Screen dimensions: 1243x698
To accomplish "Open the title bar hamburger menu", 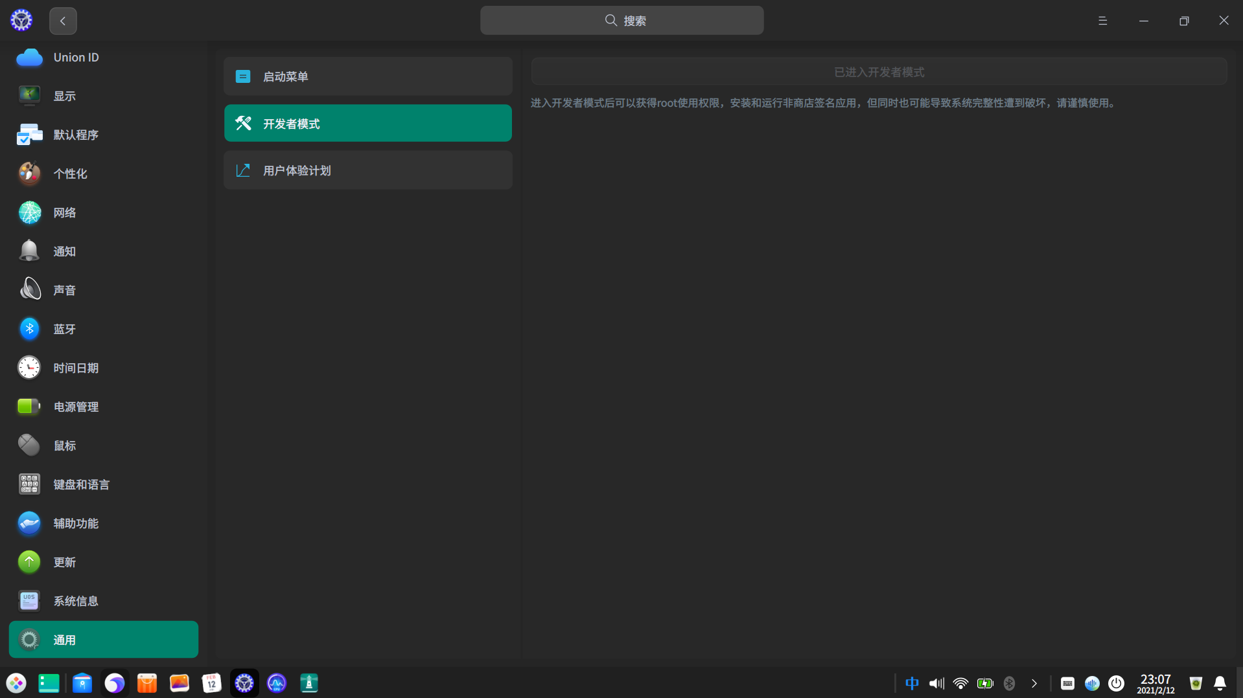I will point(1102,21).
